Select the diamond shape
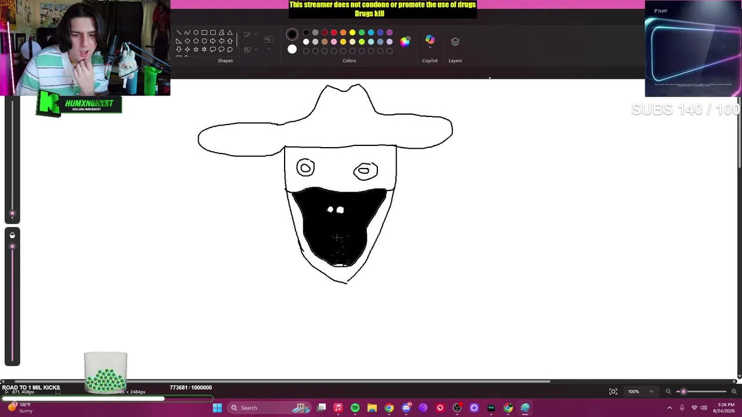Viewport: 742px width, 417px height. 187,41
